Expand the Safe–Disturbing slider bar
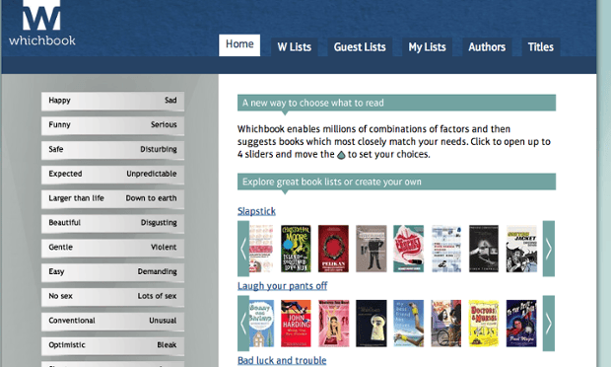Screen dimensions: 611x367 pyautogui.click(x=112, y=150)
